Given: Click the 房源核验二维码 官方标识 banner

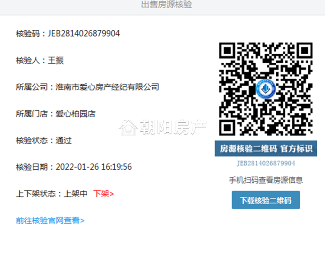Looking at the screenshot, I should click(x=265, y=148).
